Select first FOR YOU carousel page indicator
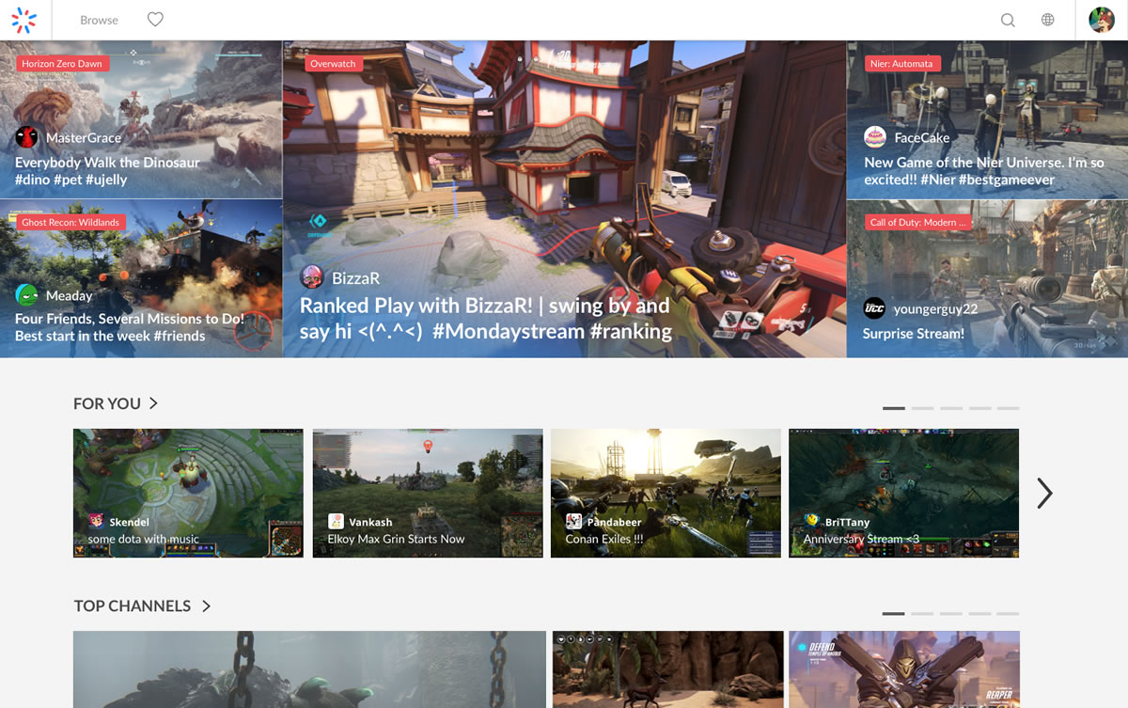Viewport: 1128px width, 708px height. 894,408
